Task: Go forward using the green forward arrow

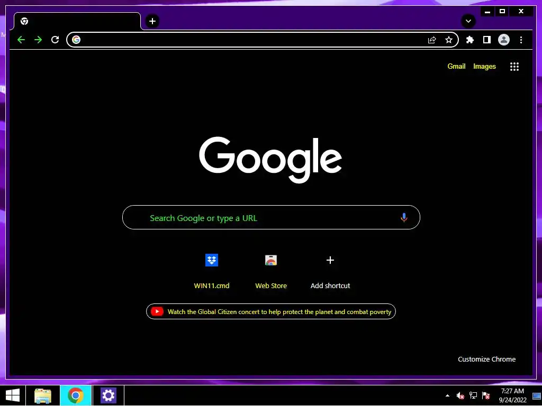Action: tap(38, 40)
